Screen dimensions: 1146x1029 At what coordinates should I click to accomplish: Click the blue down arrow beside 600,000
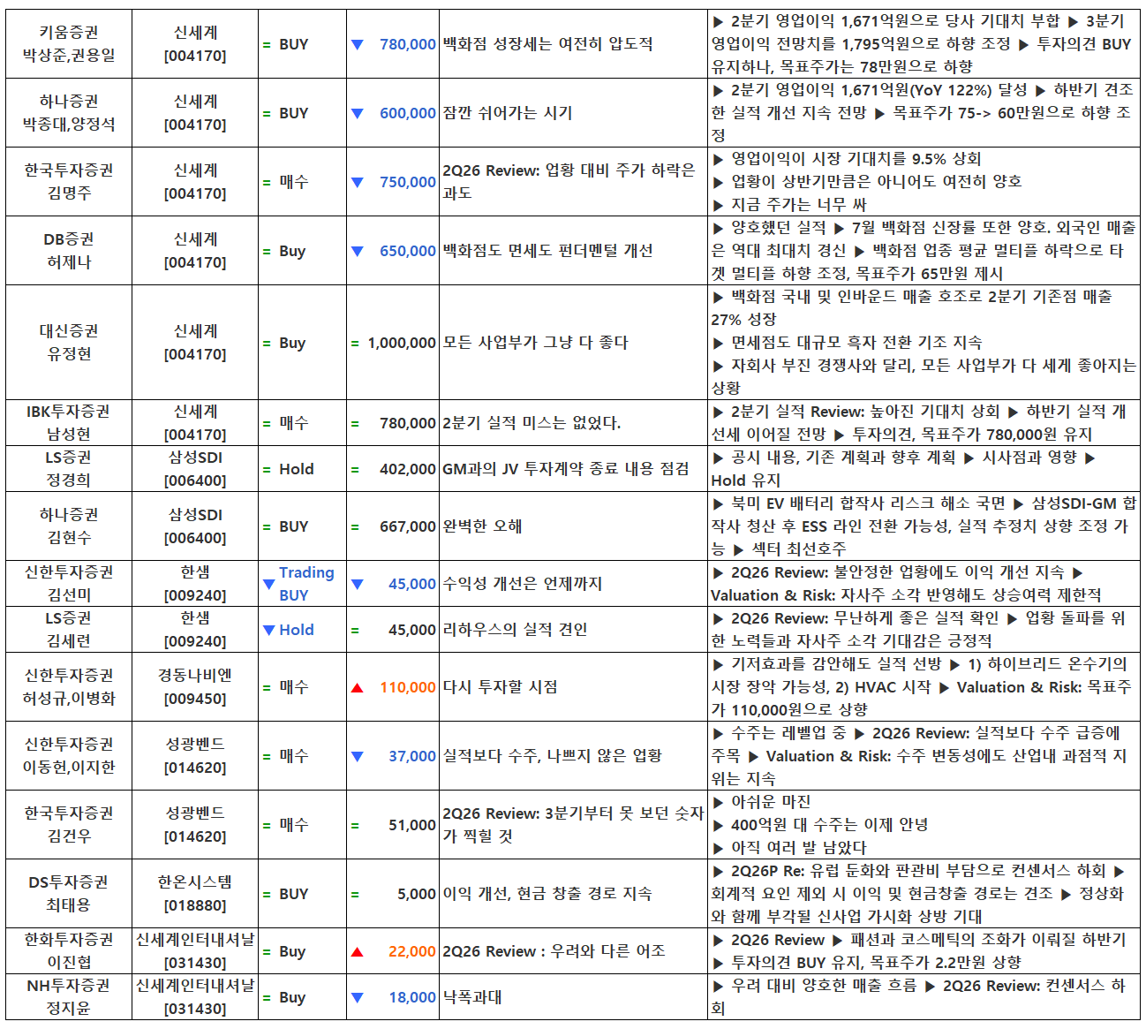358,114
